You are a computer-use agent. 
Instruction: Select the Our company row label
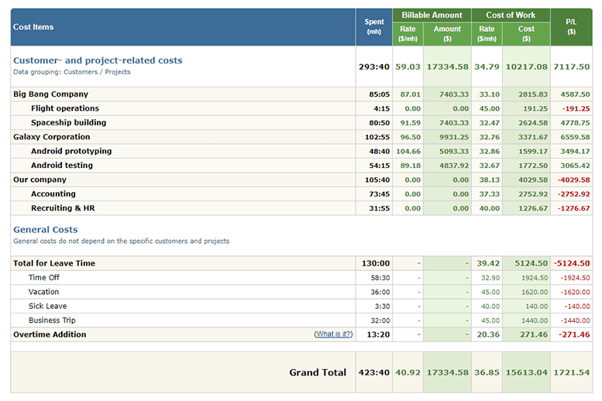tap(40, 180)
